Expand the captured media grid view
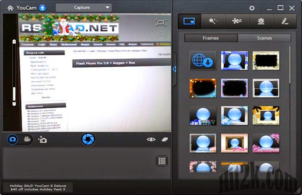The height and width of the screenshot is (195, 302). click(162, 161)
